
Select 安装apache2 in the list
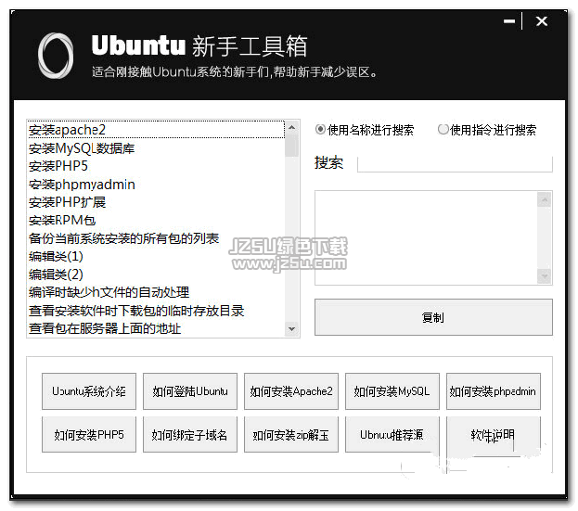tap(156, 130)
